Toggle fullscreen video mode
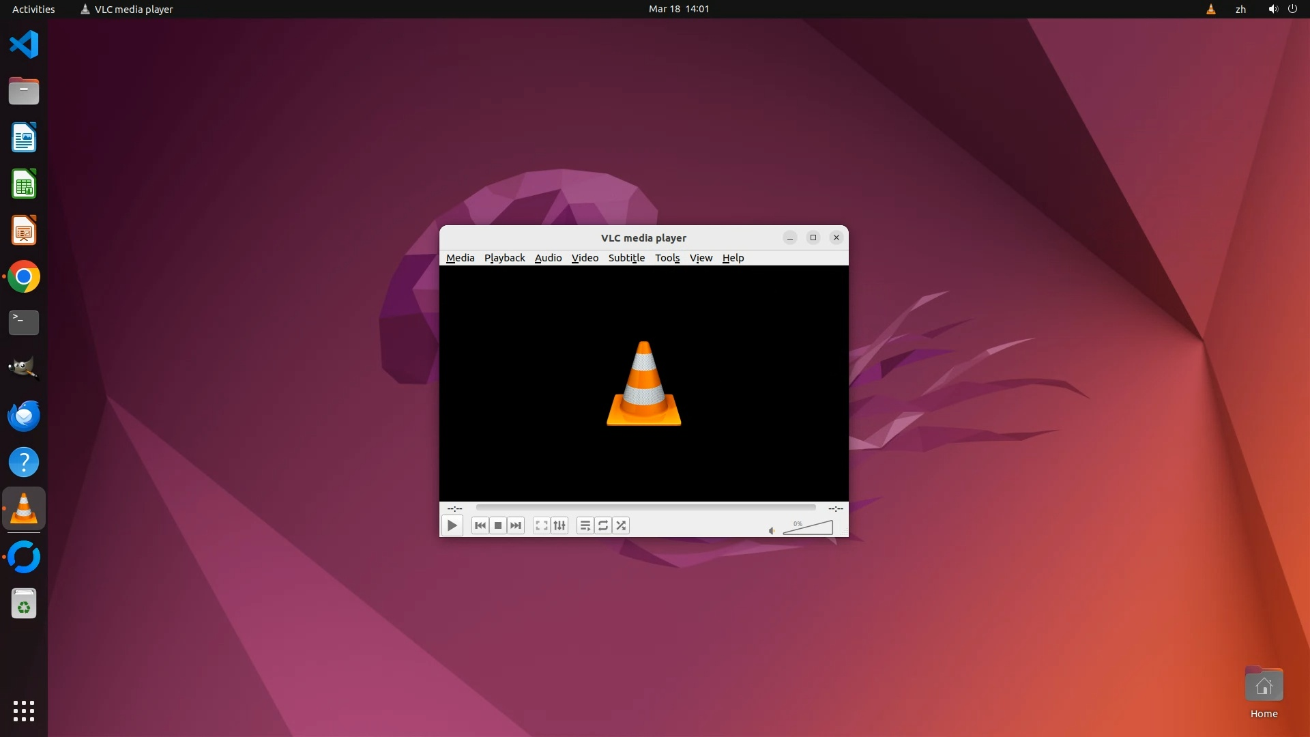The image size is (1310, 737). (x=541, y=525)
